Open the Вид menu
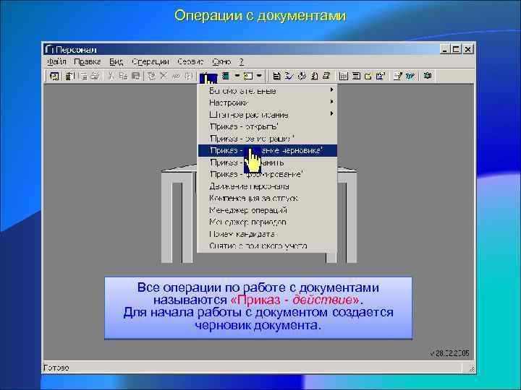The image size is (521, 390). click(117, 61)
